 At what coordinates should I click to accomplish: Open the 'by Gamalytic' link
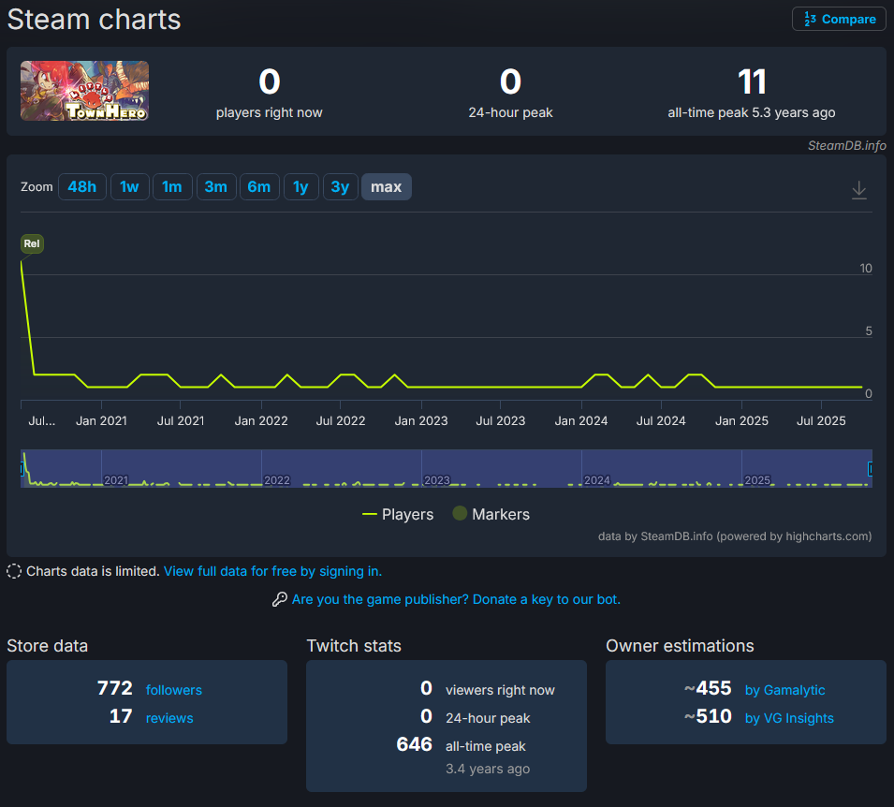pos(784,690)
